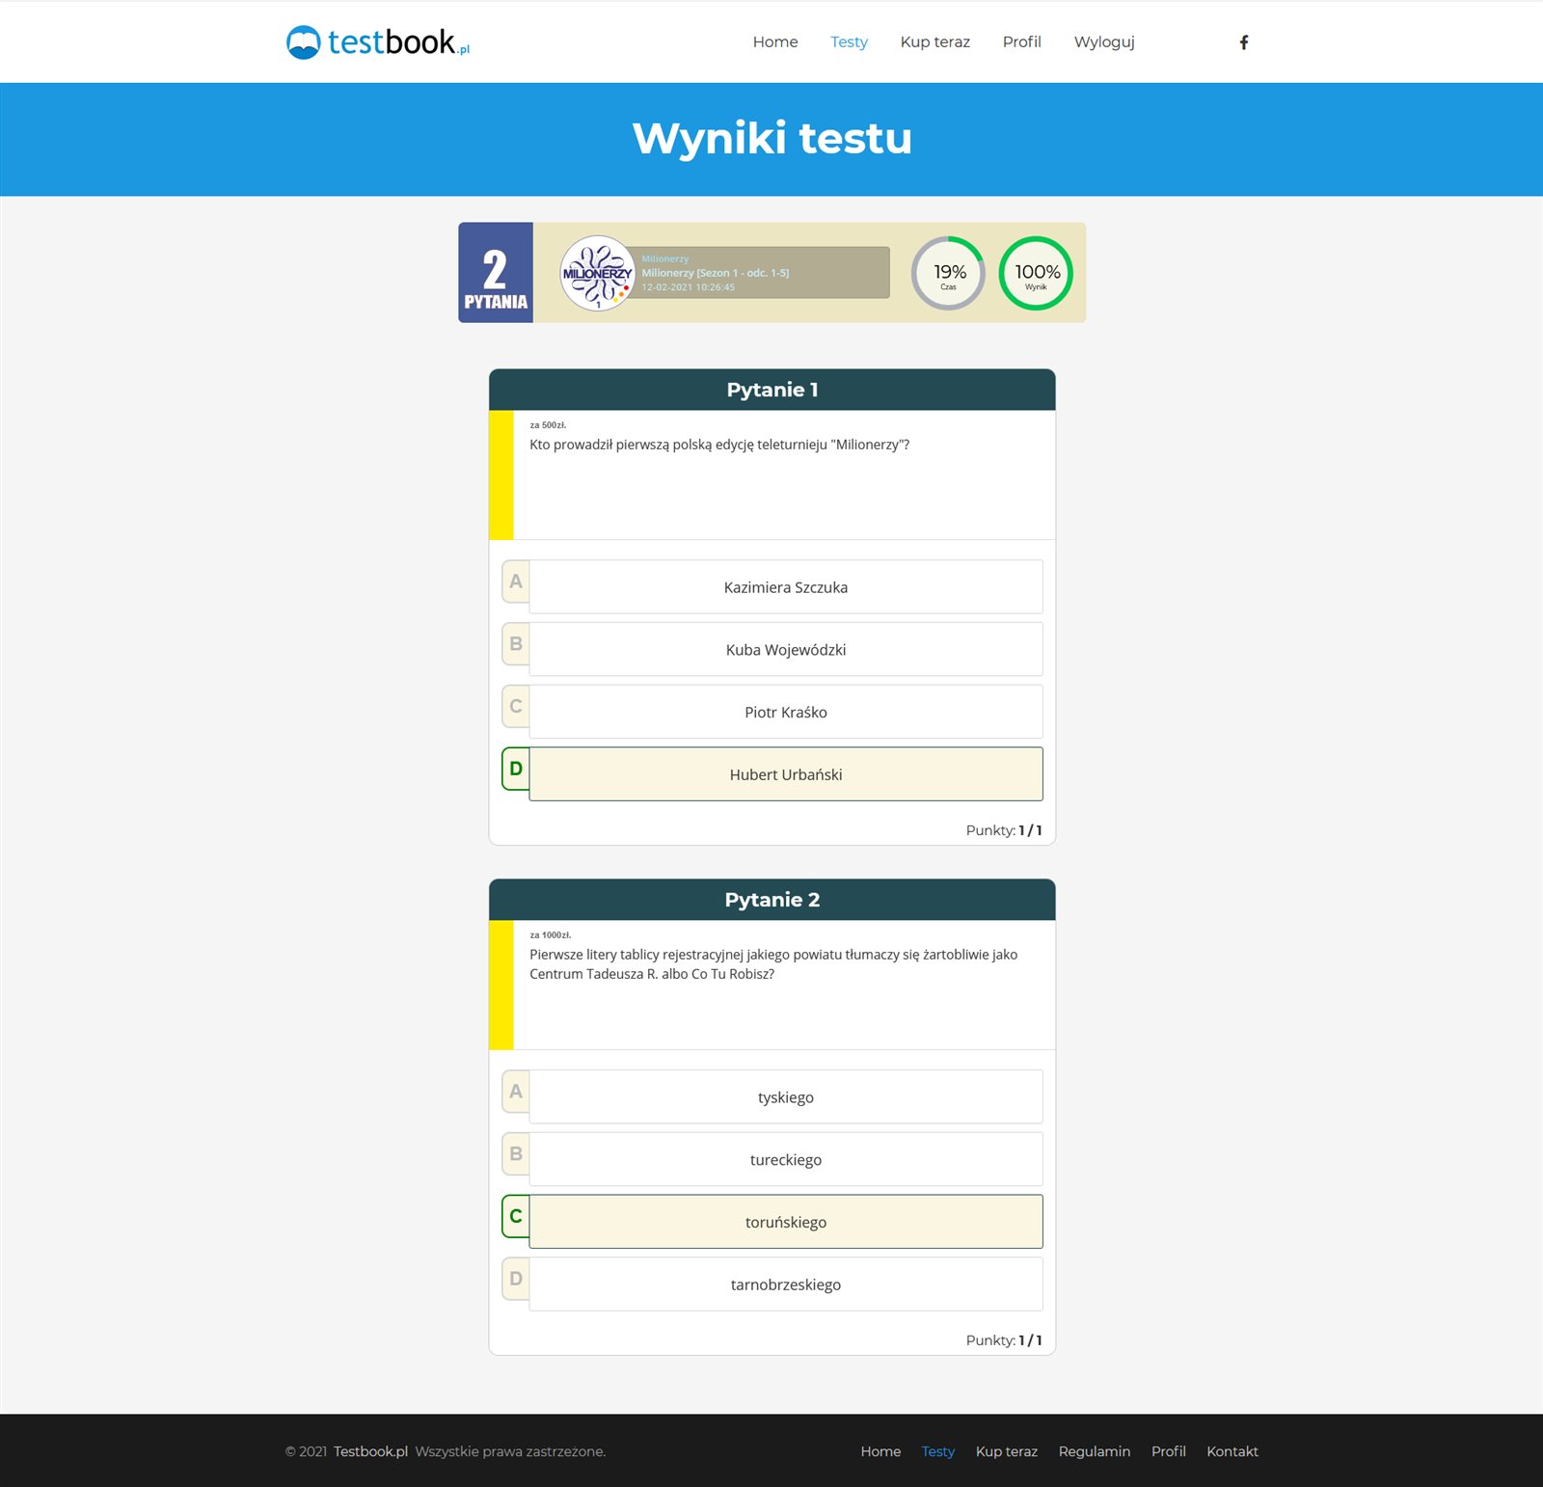Image resolution: width=1543 pixels, height=1487 pixels.
Task: Click Kontakt in the footer
Action: [1232, 1451]
